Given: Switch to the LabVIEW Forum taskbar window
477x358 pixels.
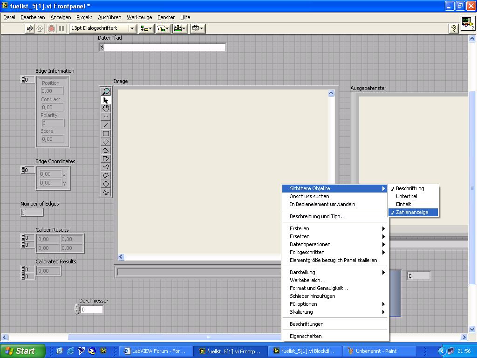Looking at the screenshot, I should point(155,351).
